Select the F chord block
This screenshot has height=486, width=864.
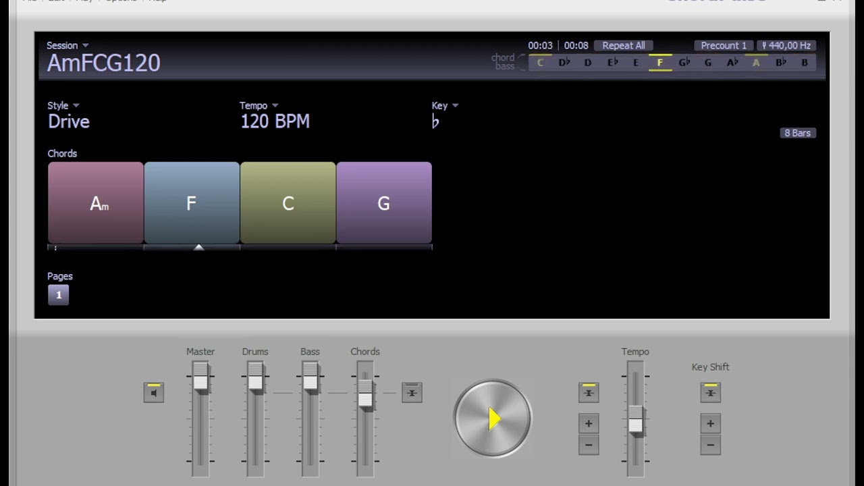point(192,202)
